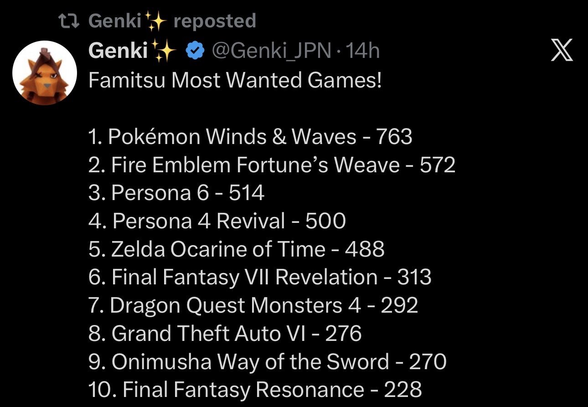The image size is (588, 407).
Task: Click the Persona 4 Revival entry
Action: [217, 221]
